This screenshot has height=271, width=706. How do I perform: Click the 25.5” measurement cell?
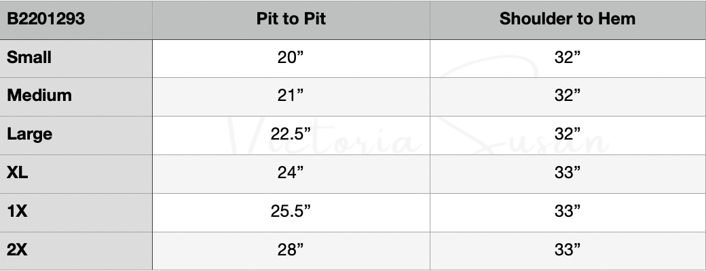291,211
